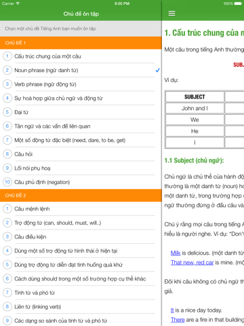The height and width of the screenshot is (326, 244).
Task: Click the Milk link in examples
Action: (x=176, y=253)
